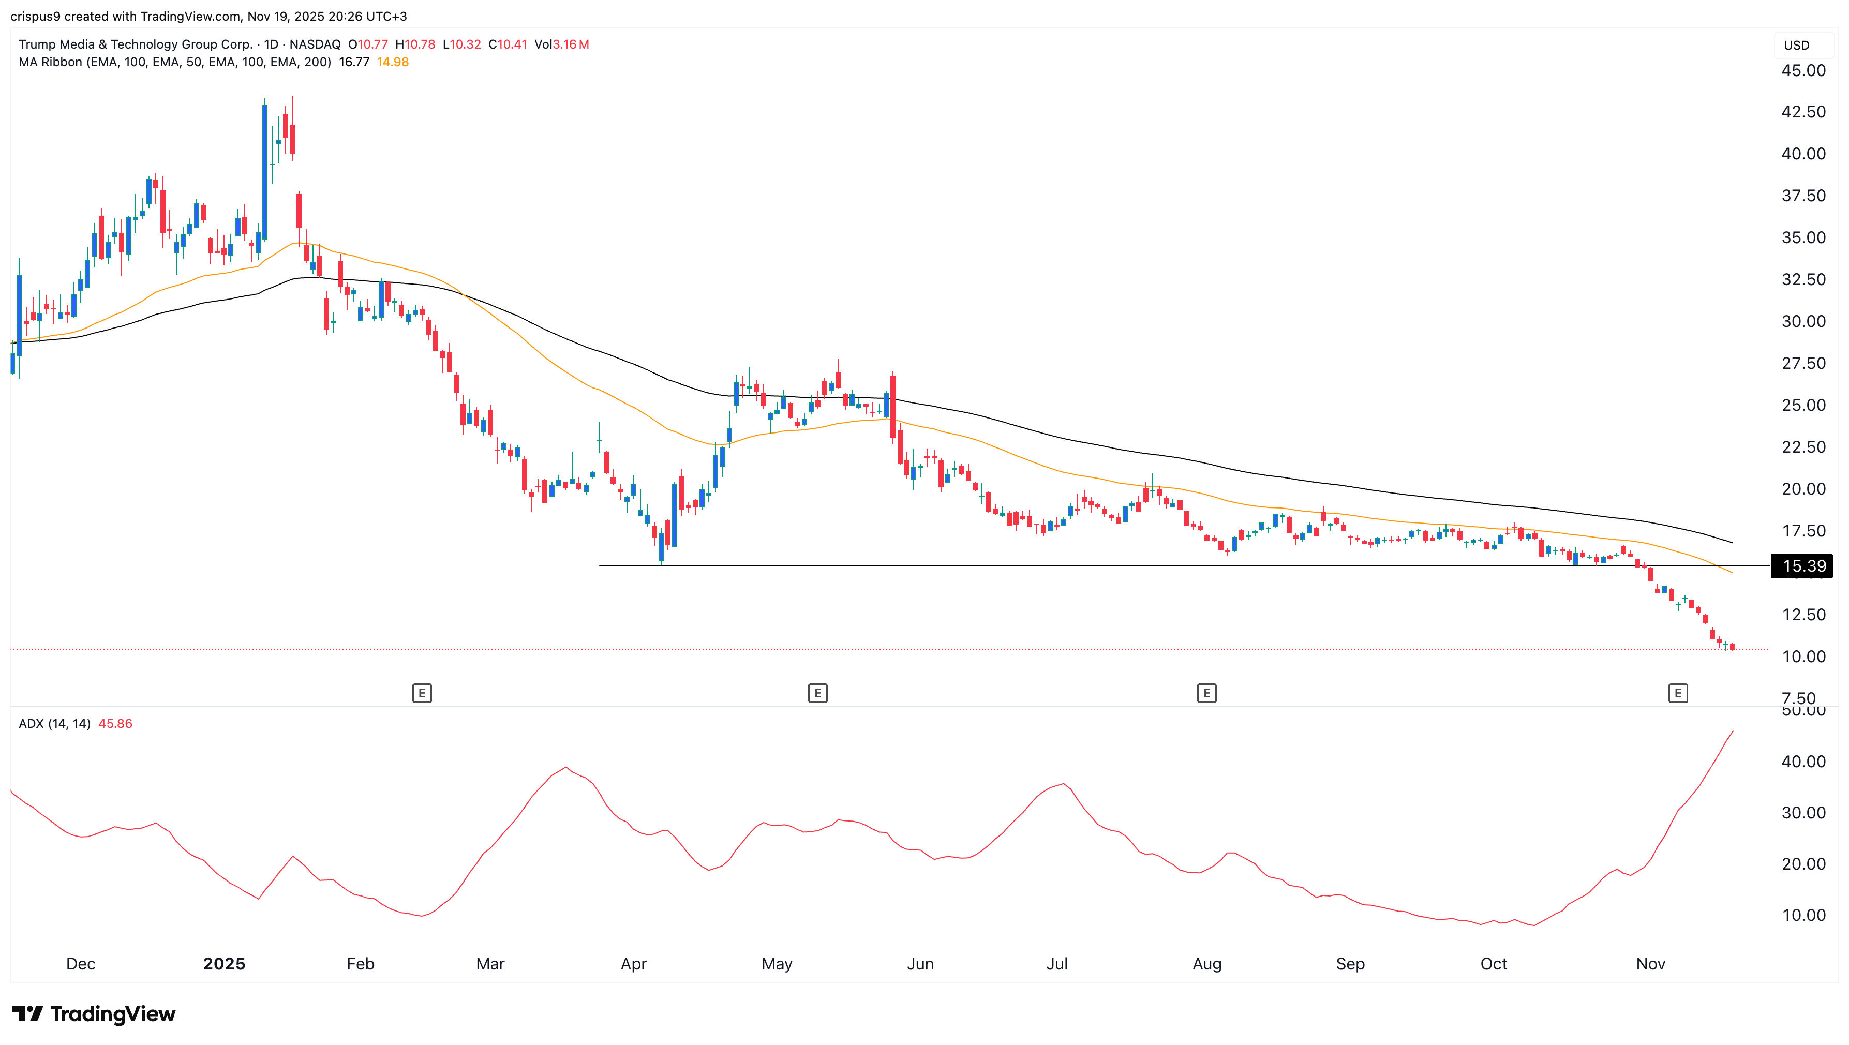The image size is (1849, 1045).
Task: Click the 2025 year label on time axis
Action: (x=224, y=963)
